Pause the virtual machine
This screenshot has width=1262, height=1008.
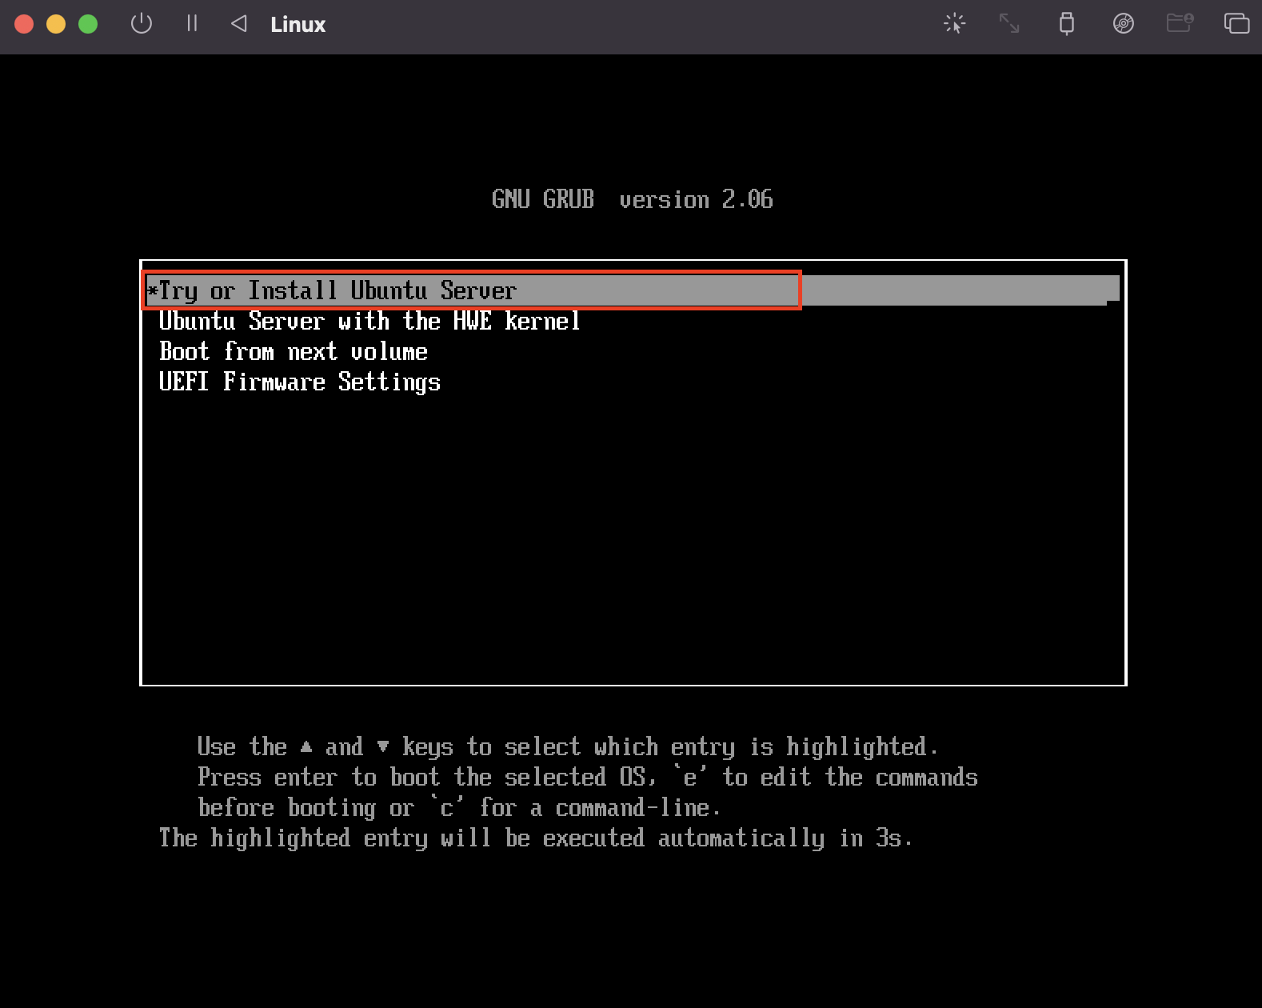coord(192,24)
